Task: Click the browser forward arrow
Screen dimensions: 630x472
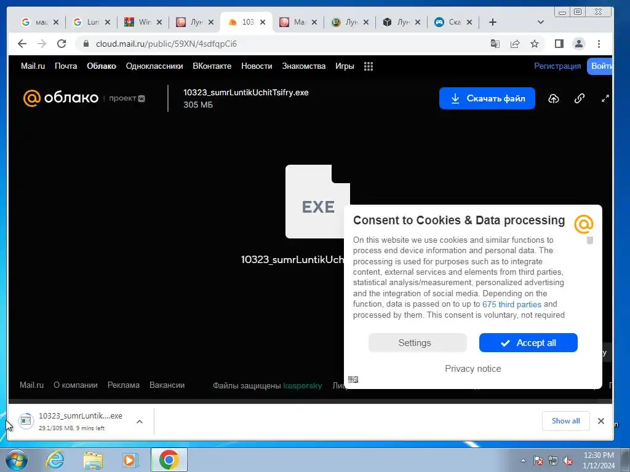Action: pyautogui.click(x=42, y=44)
